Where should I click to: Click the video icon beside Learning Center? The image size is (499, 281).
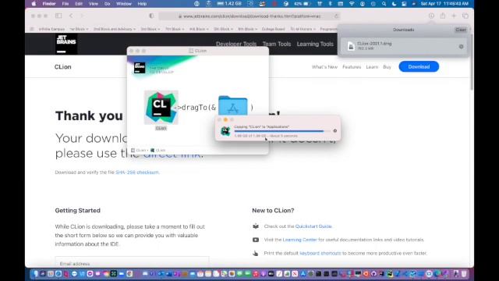[x=256, y=240]
